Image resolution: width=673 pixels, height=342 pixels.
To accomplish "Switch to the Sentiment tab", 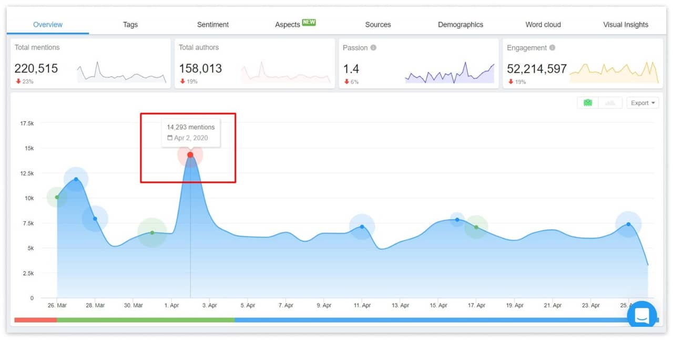I will 212,24.
